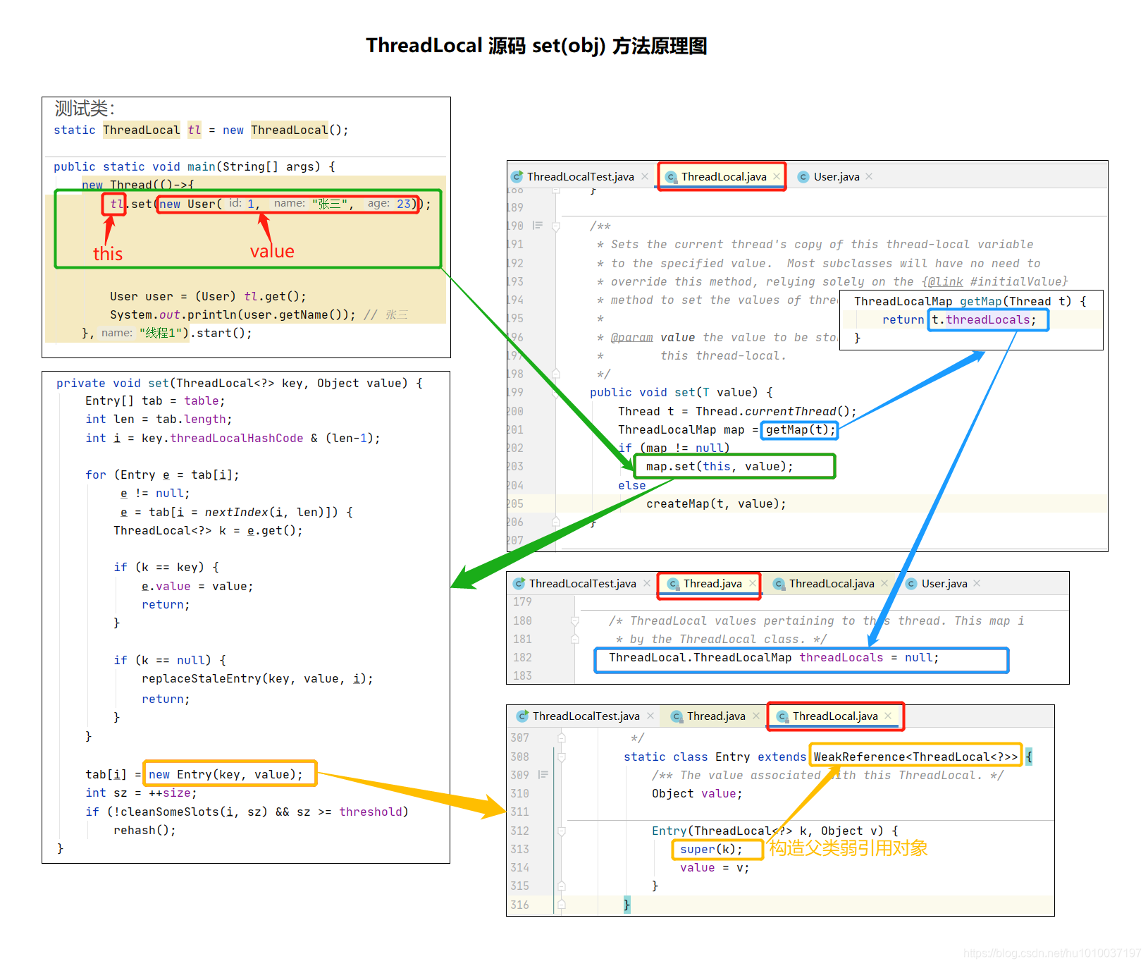This screenshot has width=1148, height=966.
Task: Click the getMap(t) call on line 201
Action: coord(800,429)
